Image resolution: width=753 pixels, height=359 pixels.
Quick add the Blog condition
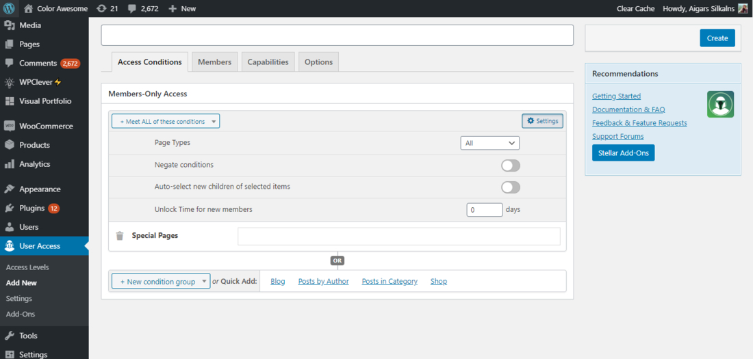277,281
